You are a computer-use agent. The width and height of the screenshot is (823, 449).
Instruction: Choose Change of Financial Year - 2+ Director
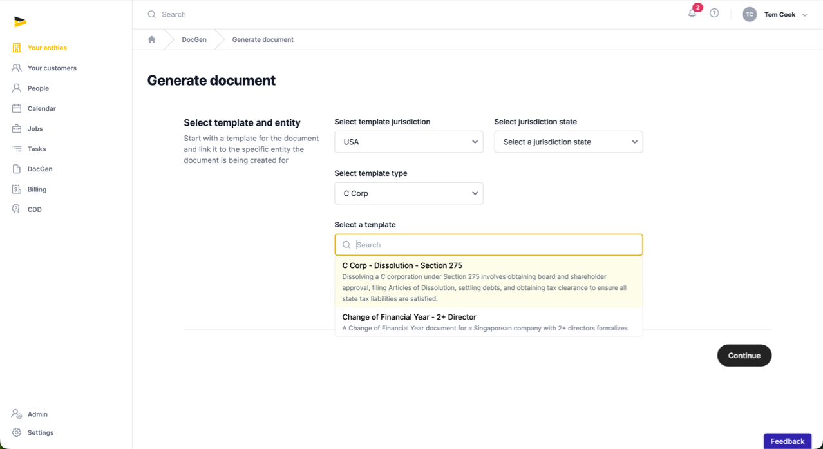click(x=489, y=322)
